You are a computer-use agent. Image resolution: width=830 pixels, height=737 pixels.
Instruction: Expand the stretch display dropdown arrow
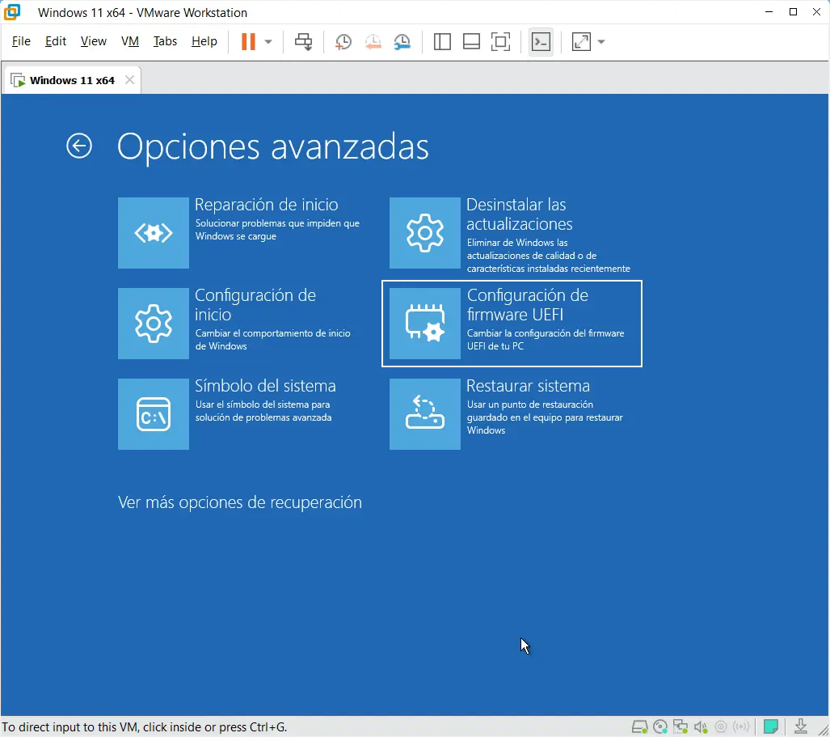point(601,41)
